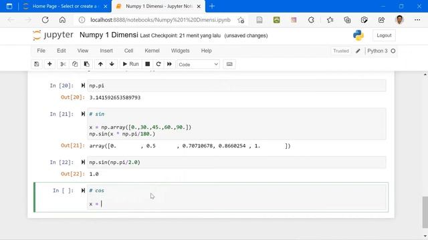This screenshot has height=240, width=428.
Task: Click the Trusted notebook indicator
Action: [x=341, y=51]
